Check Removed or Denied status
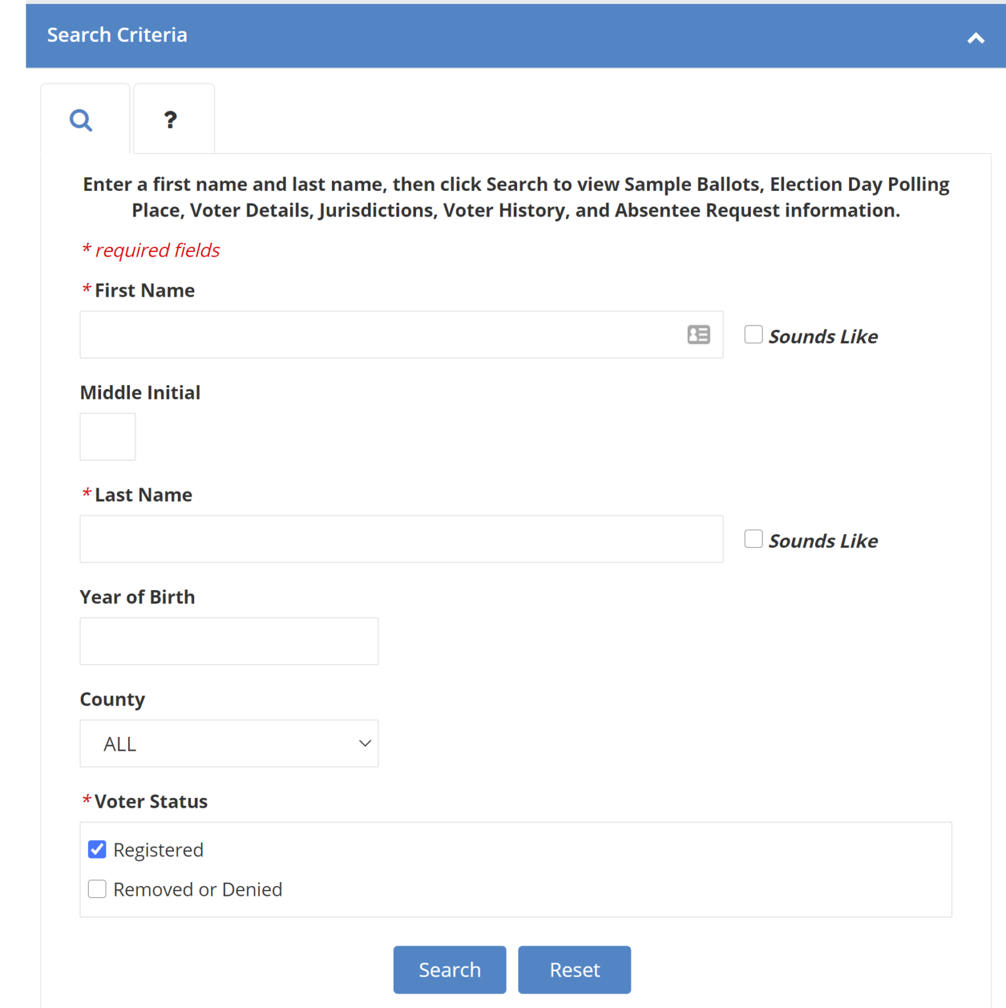The height and width of the screenshot is (1008, 1006). (x=96, y=889)
